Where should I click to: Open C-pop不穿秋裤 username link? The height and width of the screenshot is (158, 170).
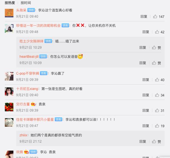28,73
